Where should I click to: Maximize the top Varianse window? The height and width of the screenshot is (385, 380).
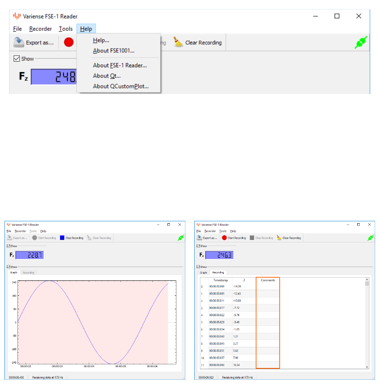(x=337, y=16)
